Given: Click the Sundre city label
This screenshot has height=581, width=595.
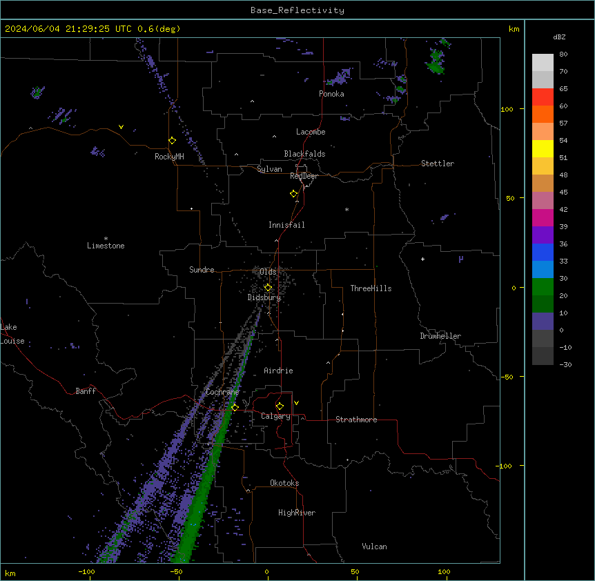Looking at the screenshot, I should pos(202,270).
